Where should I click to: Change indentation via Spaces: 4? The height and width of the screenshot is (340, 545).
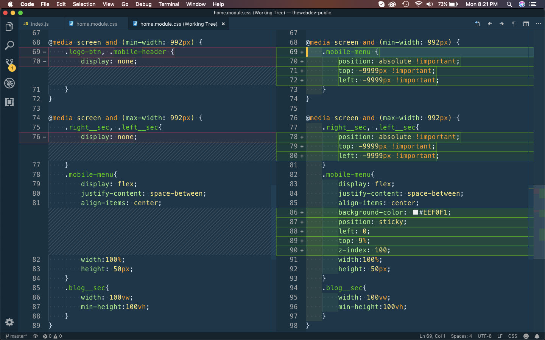(461, 336)
